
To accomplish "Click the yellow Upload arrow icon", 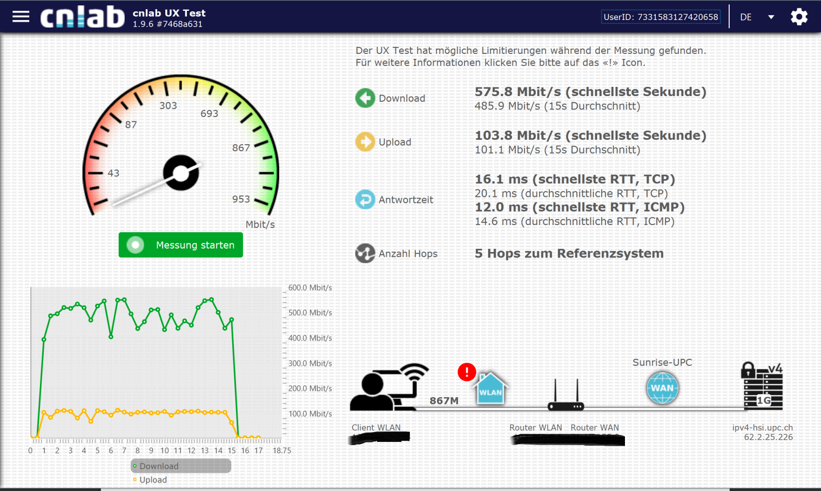I will point(365,142).
